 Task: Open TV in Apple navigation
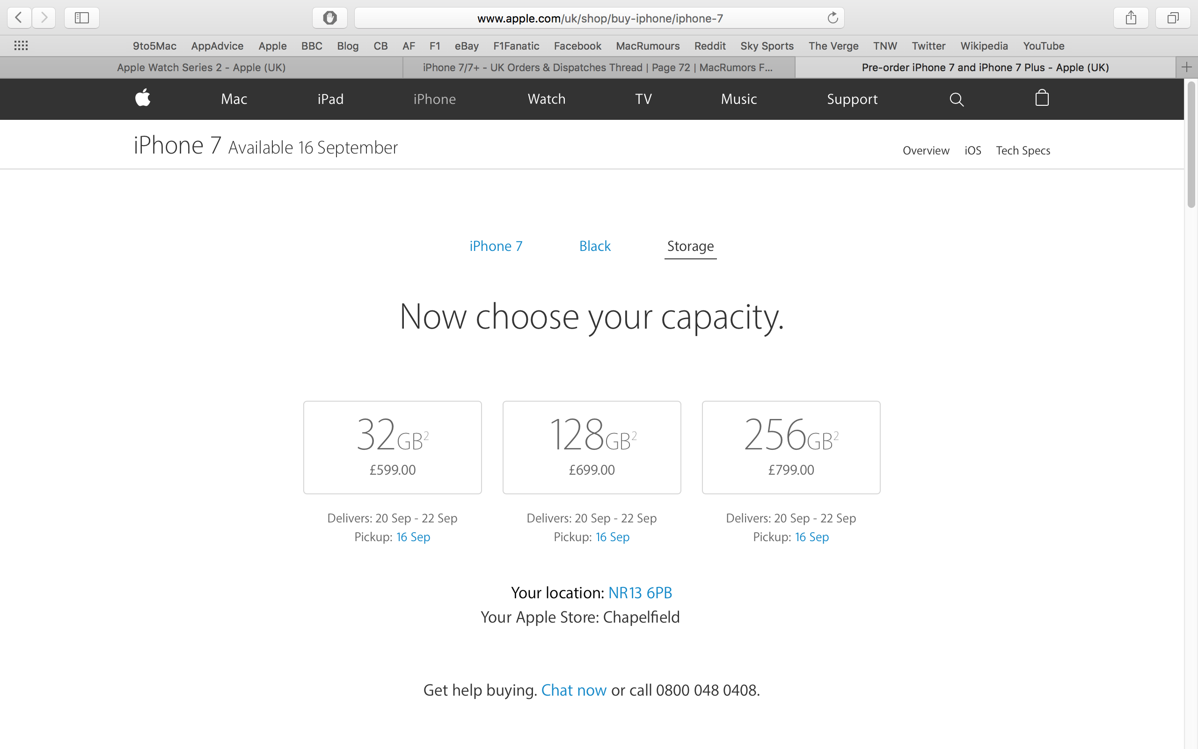pyautogui.click(x=643, y=99)
